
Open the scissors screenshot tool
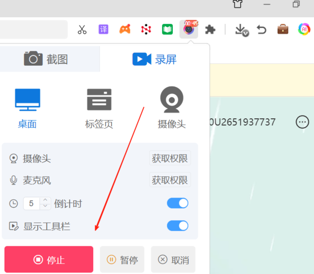pyautogui.click(x=82, y=30)
